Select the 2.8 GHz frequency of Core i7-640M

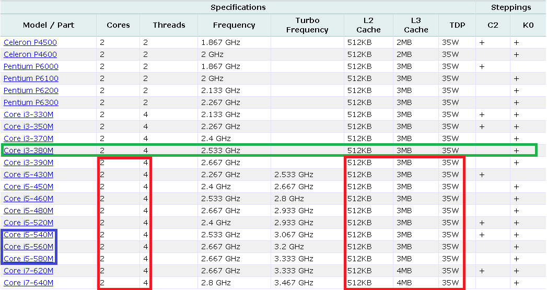(x=216, y=283)
